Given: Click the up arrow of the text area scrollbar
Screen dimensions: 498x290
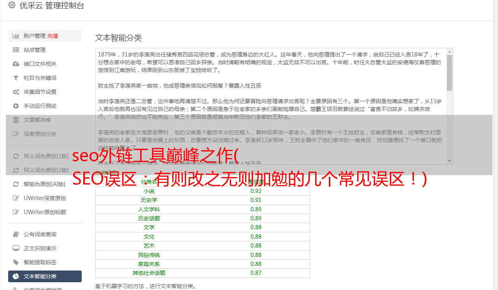Looking at the screenshot, I should pyautogui.click(x=449, y=52).
